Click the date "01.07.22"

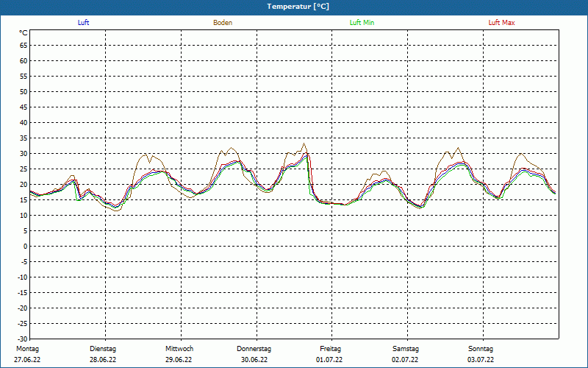[329, 360]
